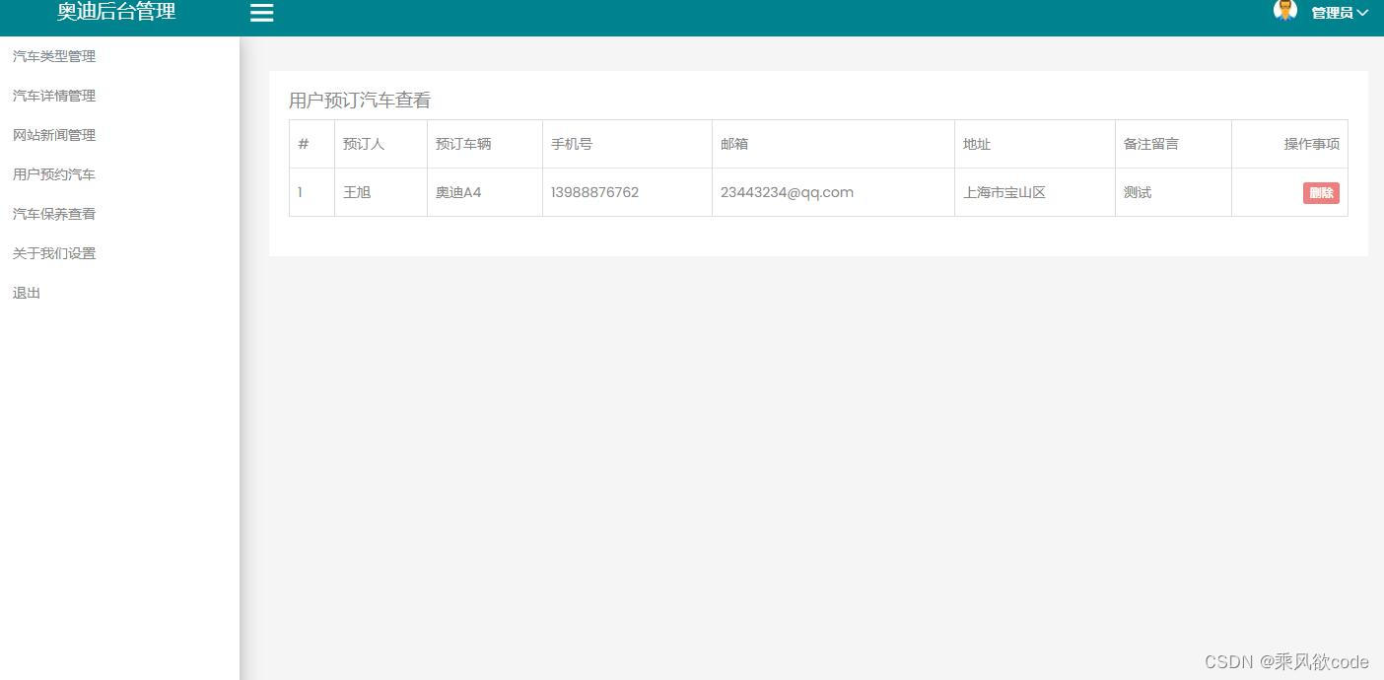Click the 用户预订汽车查看 heading

[360, 101]
